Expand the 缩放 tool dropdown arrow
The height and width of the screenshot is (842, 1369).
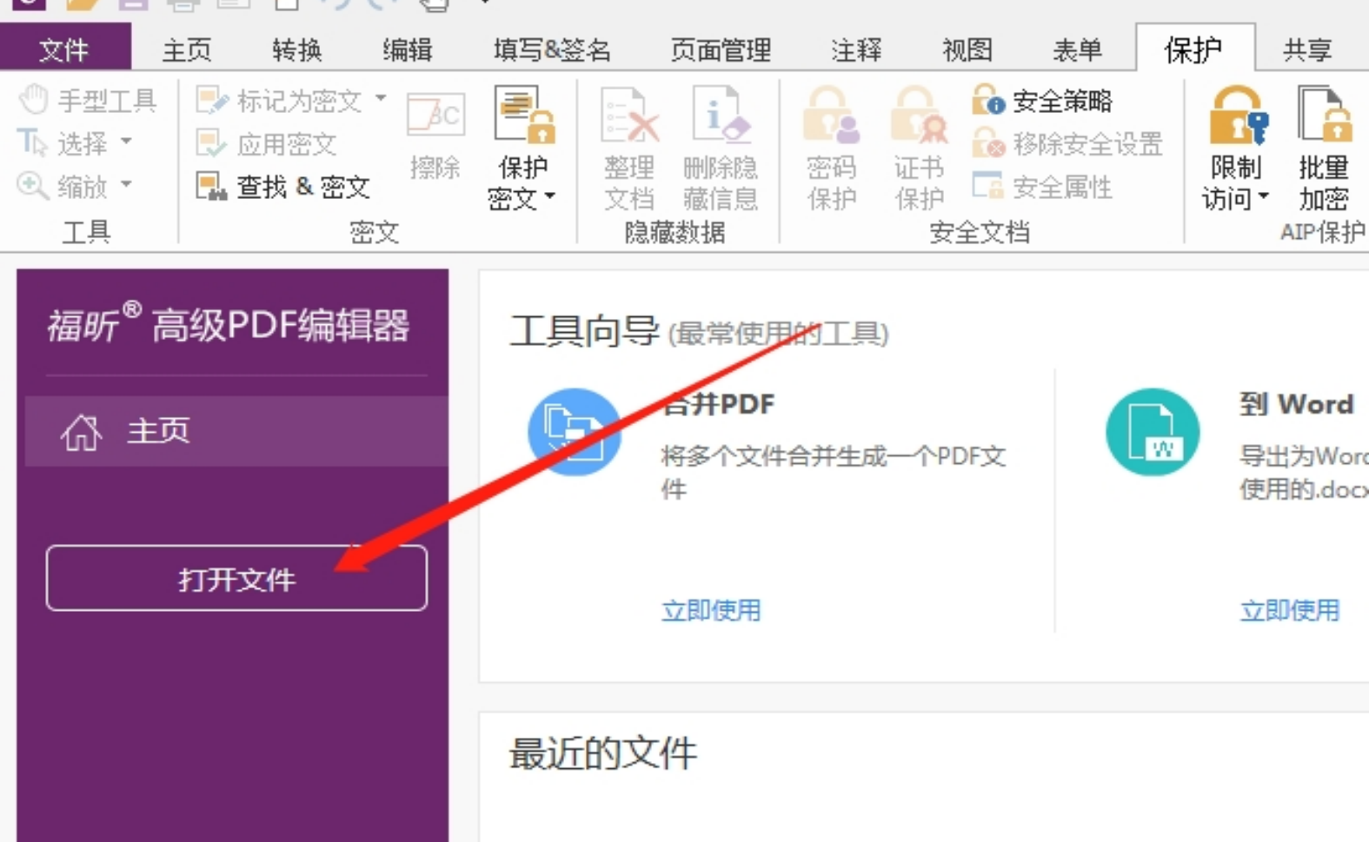(x=127, y=184)
